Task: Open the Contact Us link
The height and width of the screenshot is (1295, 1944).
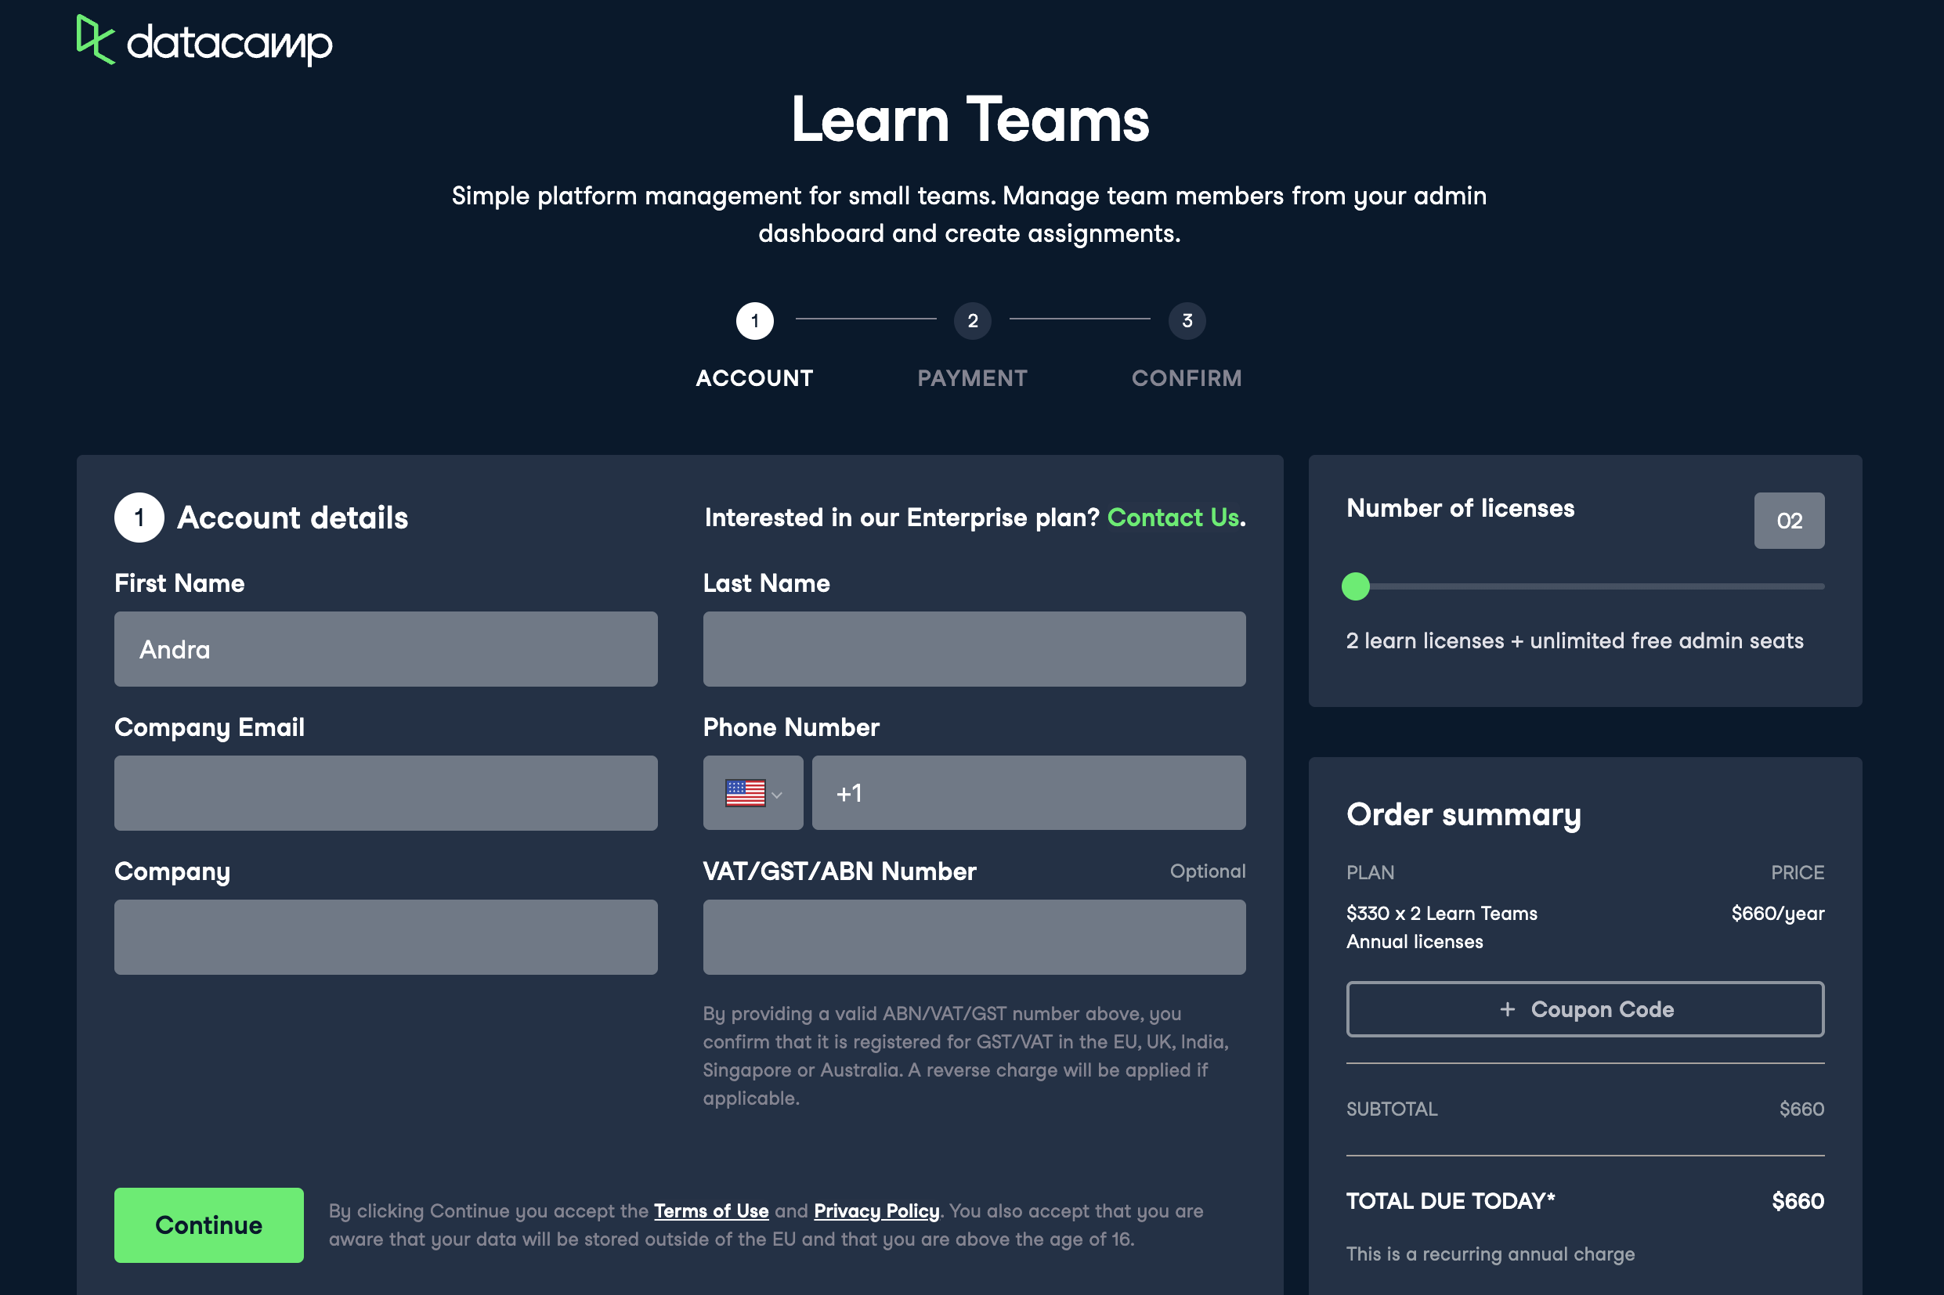Action: pyautogui.click(x=1173, y=518)
